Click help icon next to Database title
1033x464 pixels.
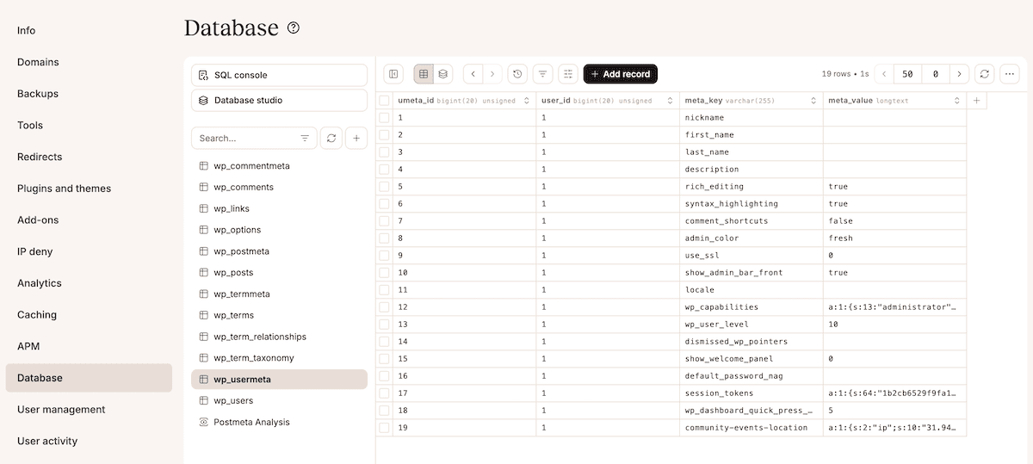(294, 28)
